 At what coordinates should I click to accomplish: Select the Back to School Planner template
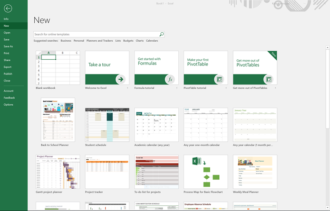(x=58, y=119)
